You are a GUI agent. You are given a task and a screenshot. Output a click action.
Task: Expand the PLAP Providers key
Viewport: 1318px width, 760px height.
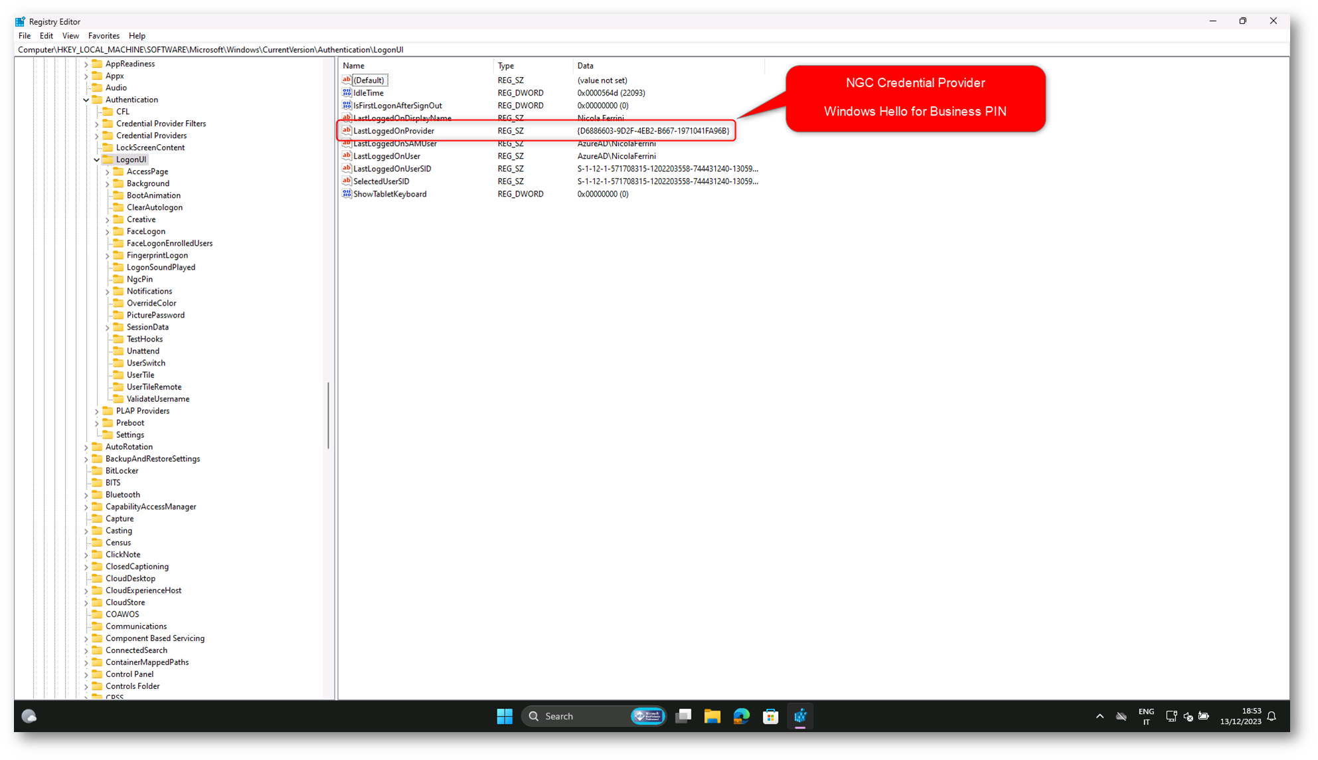(x=97, y=411)
